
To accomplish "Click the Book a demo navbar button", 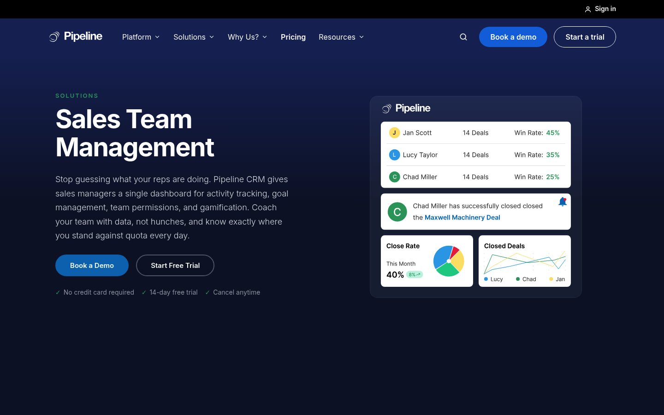I will [513, 37].
